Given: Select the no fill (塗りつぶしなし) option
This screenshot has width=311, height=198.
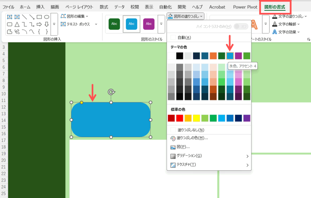Looking at the screenshot, I should (173, 130).
